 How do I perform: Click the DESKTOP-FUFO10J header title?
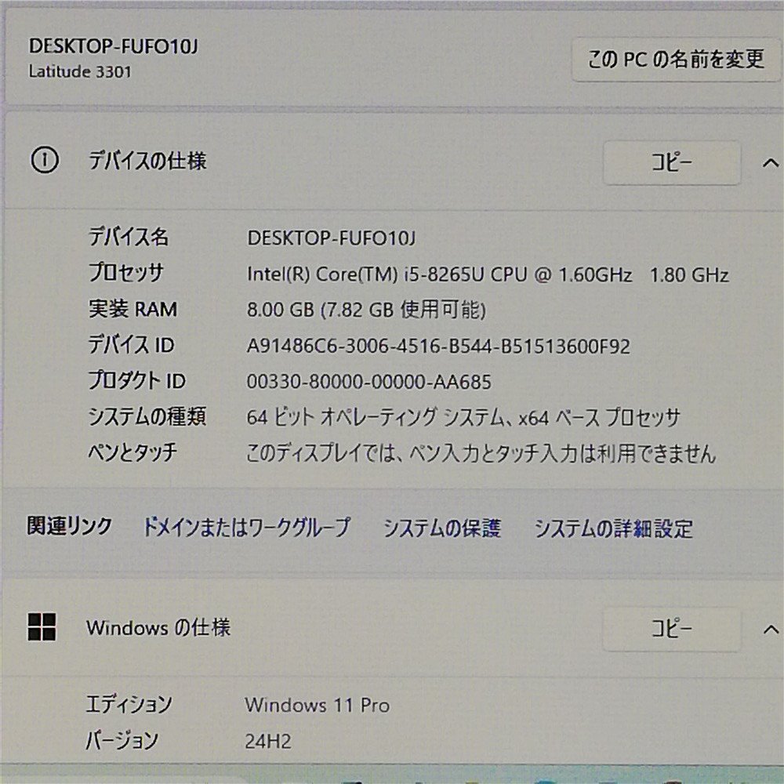click(x=114, y=46)
